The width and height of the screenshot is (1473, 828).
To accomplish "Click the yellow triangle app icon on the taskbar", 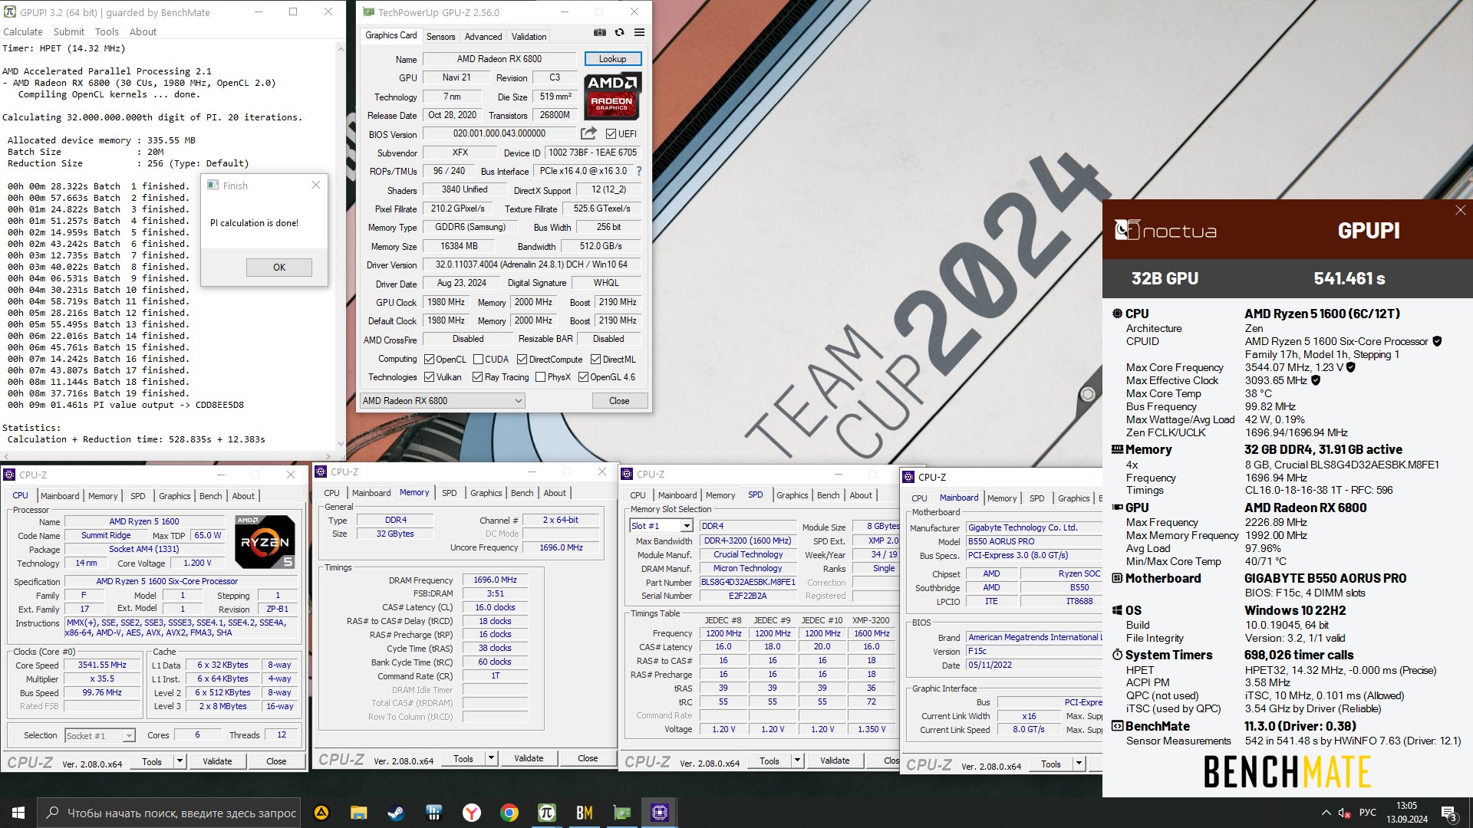I will coord(321,813).
